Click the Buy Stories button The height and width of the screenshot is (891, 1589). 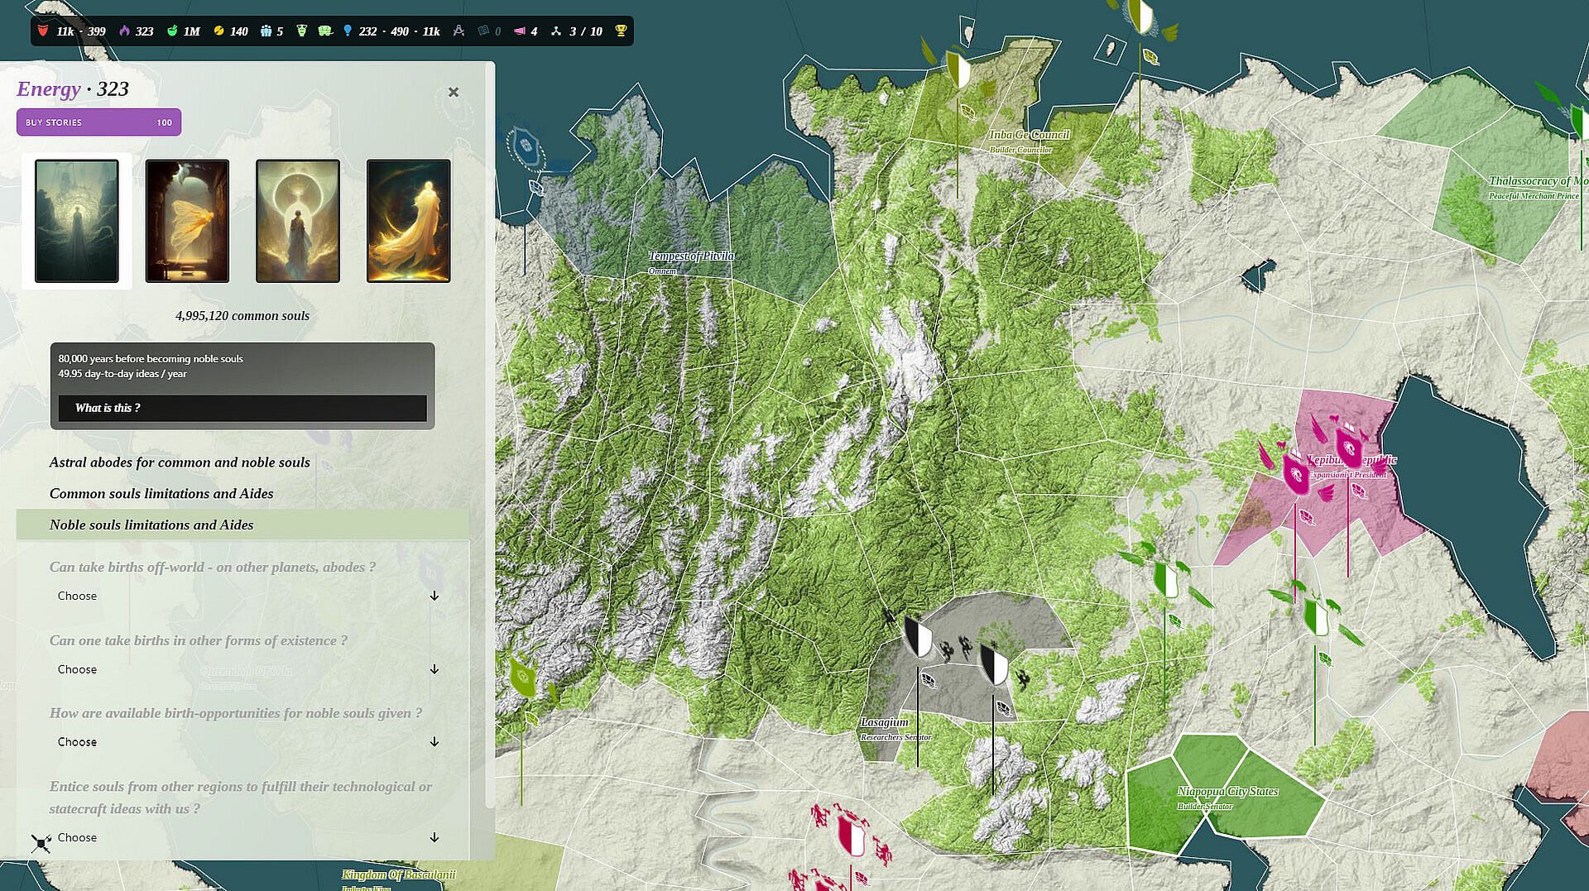click(98, 122)
